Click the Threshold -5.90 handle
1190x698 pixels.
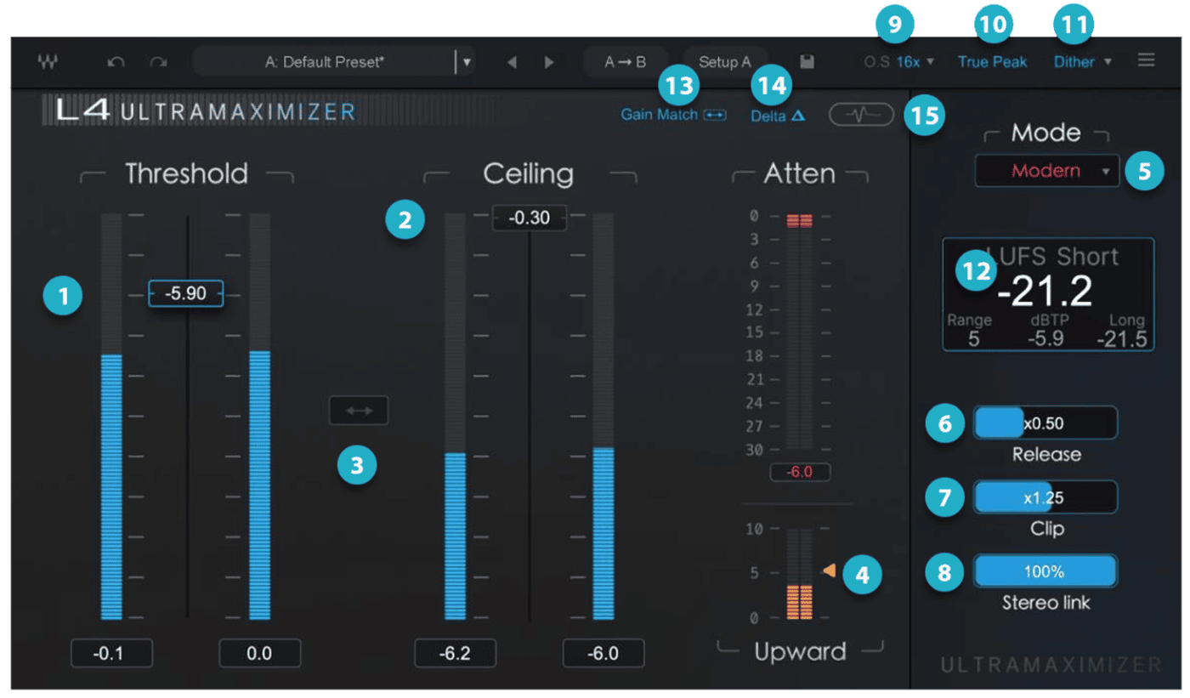pos(186,293)
